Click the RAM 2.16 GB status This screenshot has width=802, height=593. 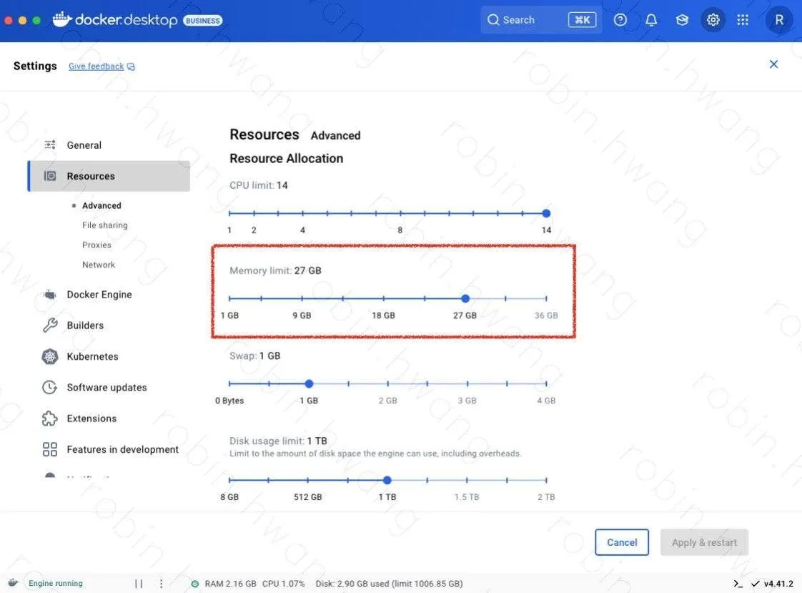point(230,583)
